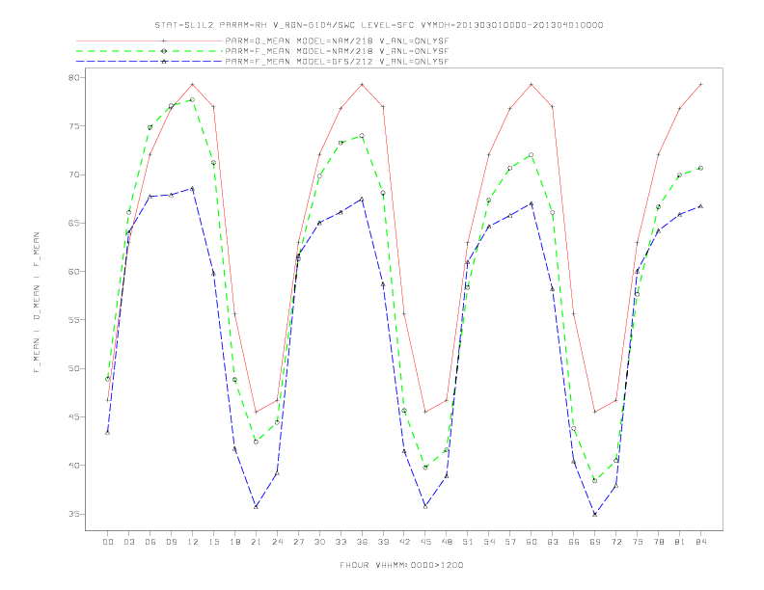Viewport: 764px width, 590px height.
Task: Click x-axis forecast hour tick 33
Action: pyautogui.click(x=341, y=542)
